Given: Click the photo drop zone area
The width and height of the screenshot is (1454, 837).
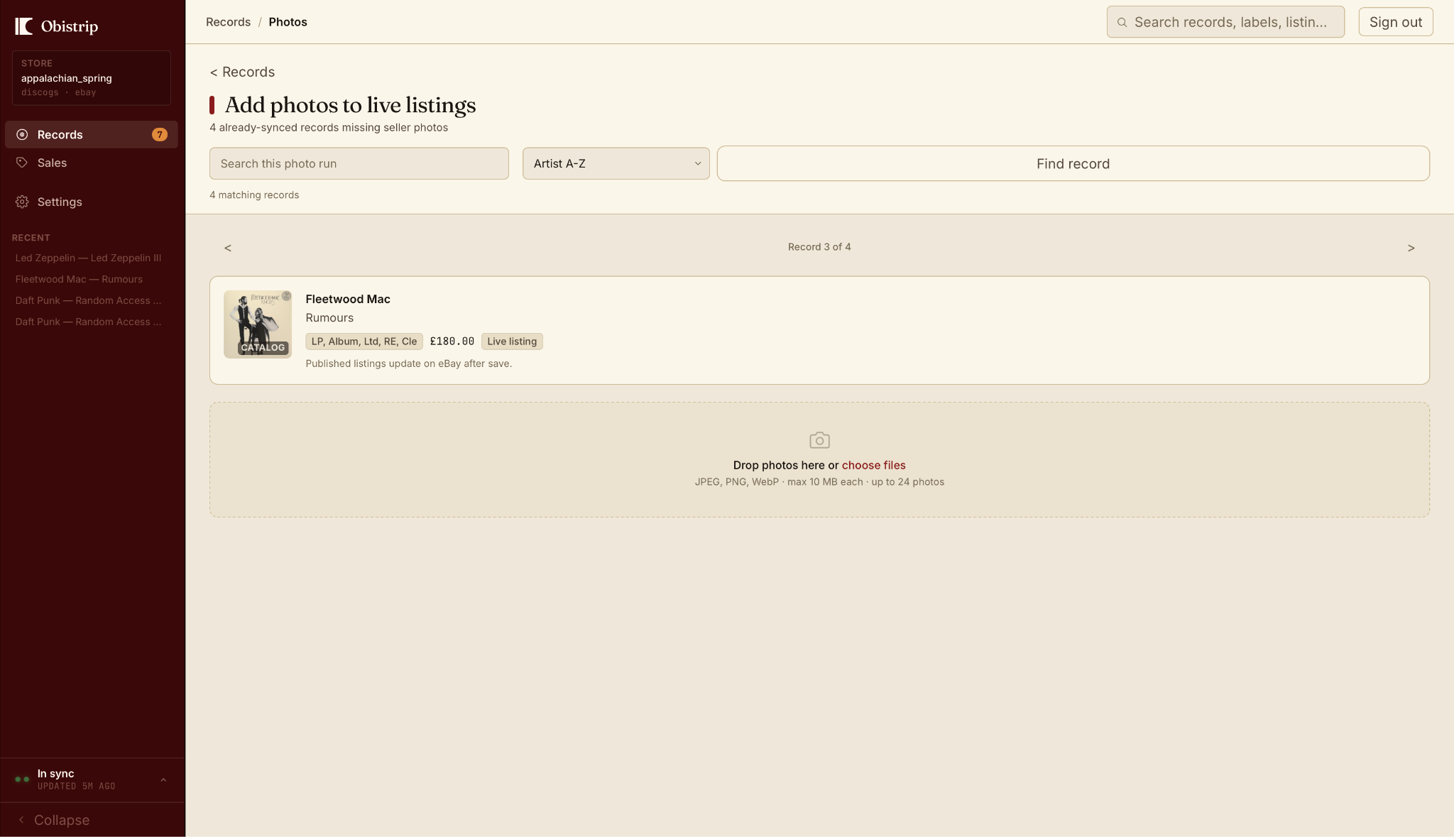Looking at the screenshot, I should [819, 459].
